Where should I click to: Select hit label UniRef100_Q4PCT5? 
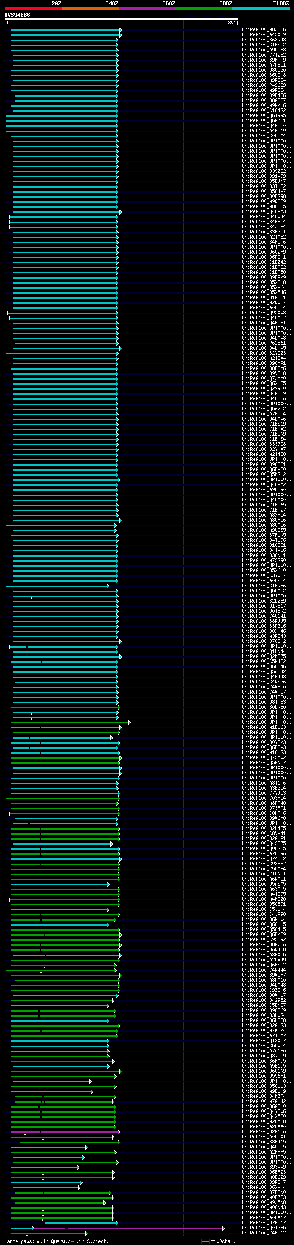click(x=264, y=1147)
